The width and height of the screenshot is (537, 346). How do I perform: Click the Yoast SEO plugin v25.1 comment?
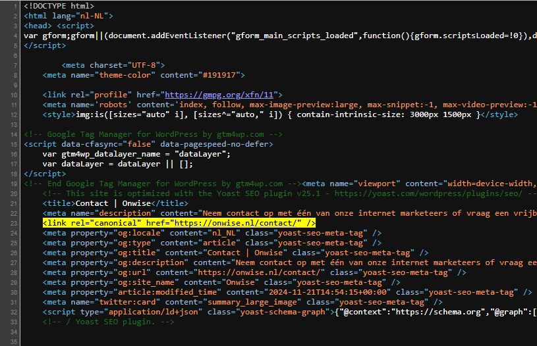290,193
